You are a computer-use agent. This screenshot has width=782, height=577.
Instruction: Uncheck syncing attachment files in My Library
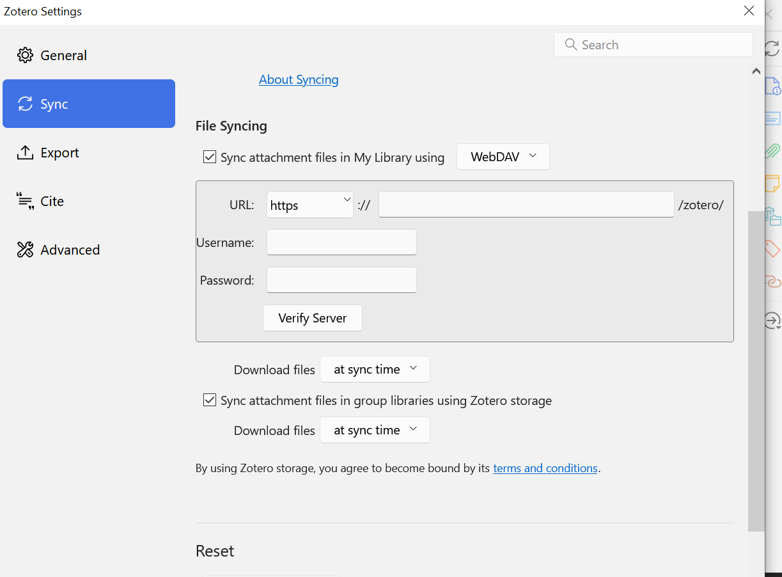point(209,157)
